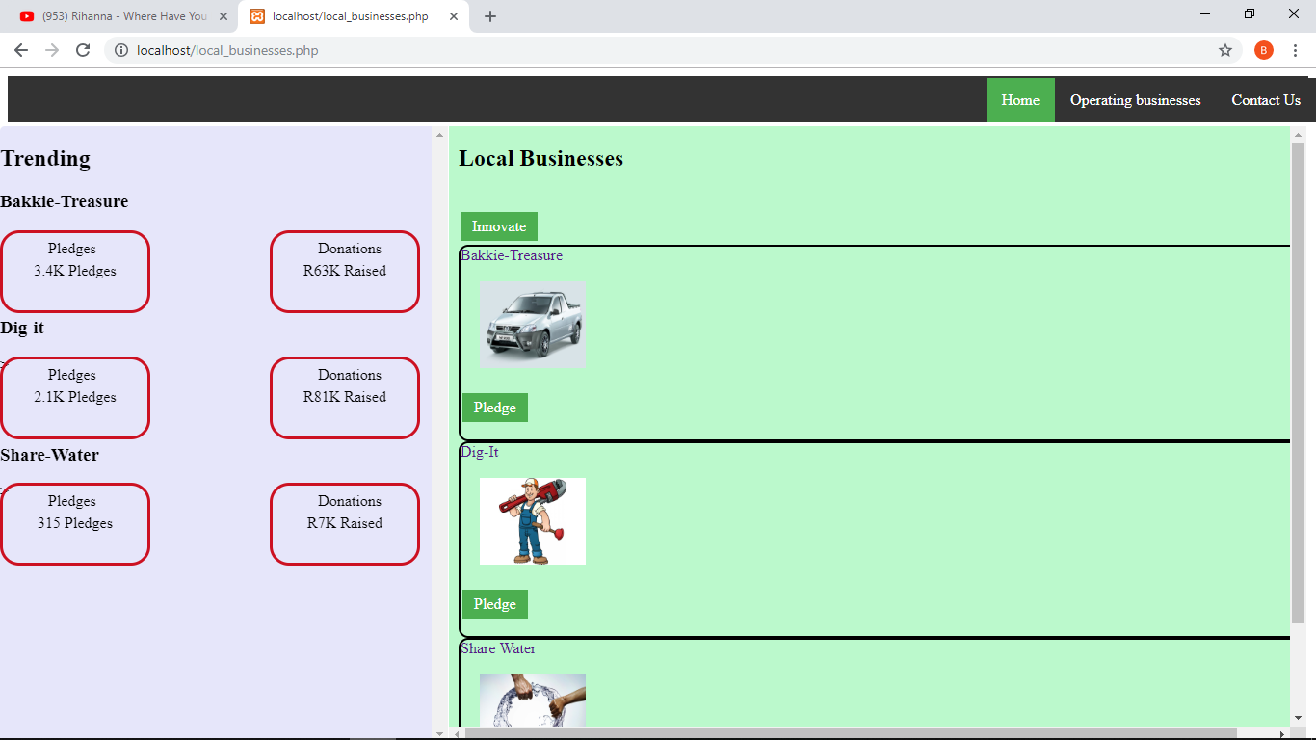Pledge to Dig-It business

click(495, 604)
